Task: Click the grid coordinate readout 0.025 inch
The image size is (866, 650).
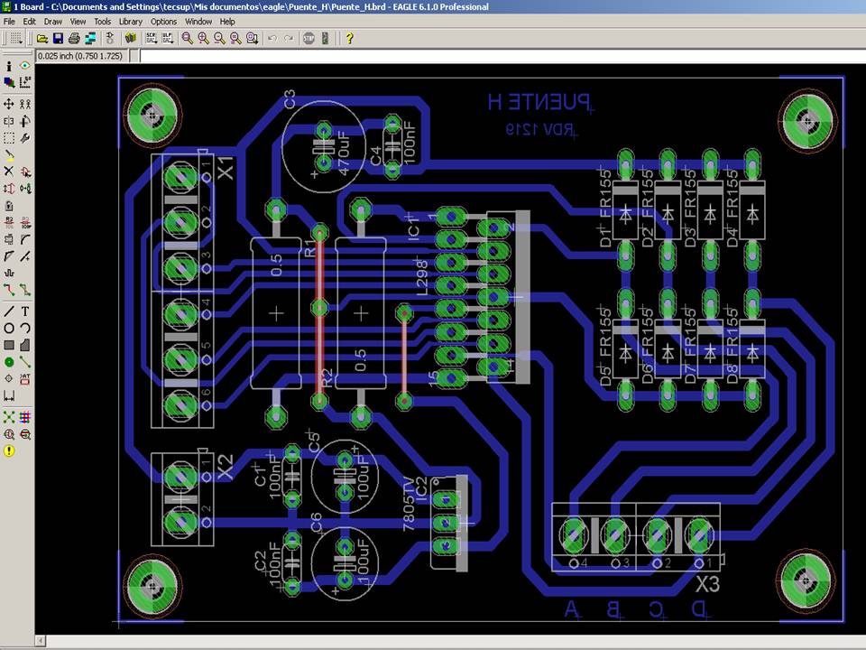Action: click(80, 56)
